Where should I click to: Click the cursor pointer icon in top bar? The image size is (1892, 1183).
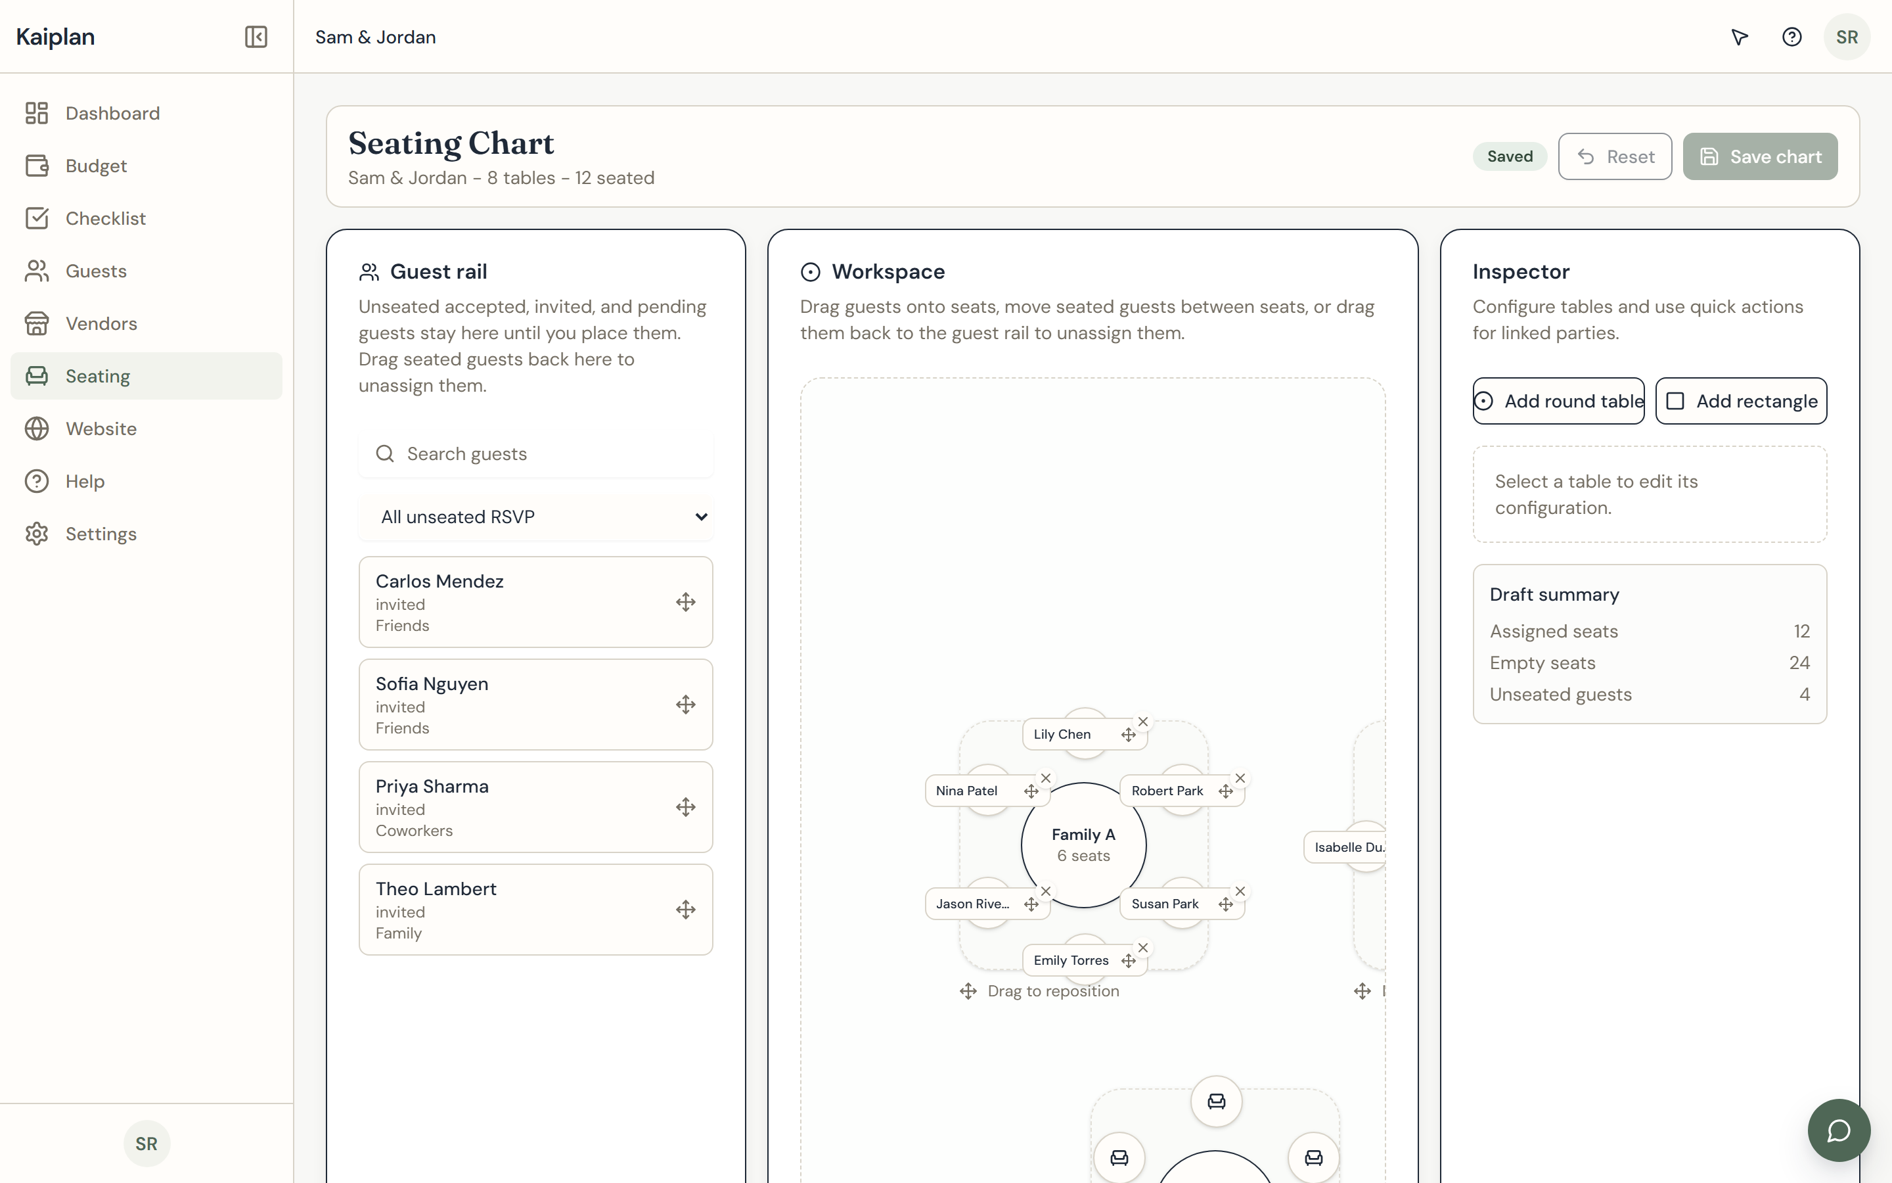[1740, 37]
